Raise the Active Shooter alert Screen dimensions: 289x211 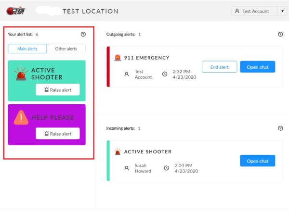click(58, 89)
